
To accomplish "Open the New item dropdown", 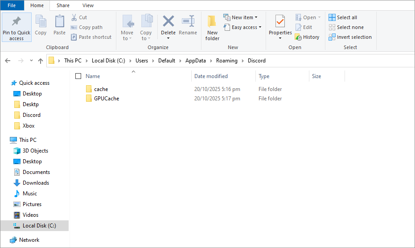I will tap(240, 17).
